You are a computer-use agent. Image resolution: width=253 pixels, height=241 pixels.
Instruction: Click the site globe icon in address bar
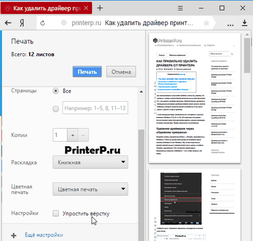64,23
